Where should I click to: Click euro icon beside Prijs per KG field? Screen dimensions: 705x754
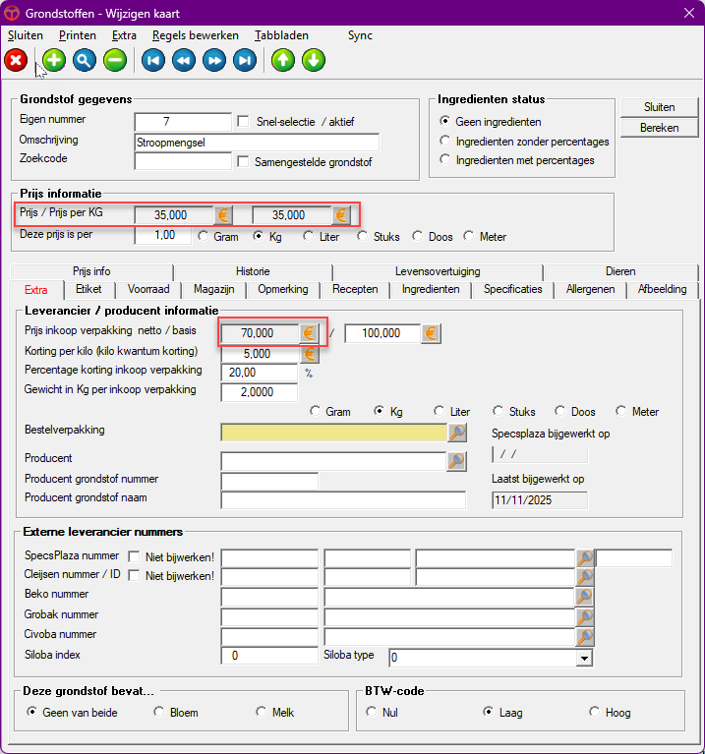click(341, 215)
